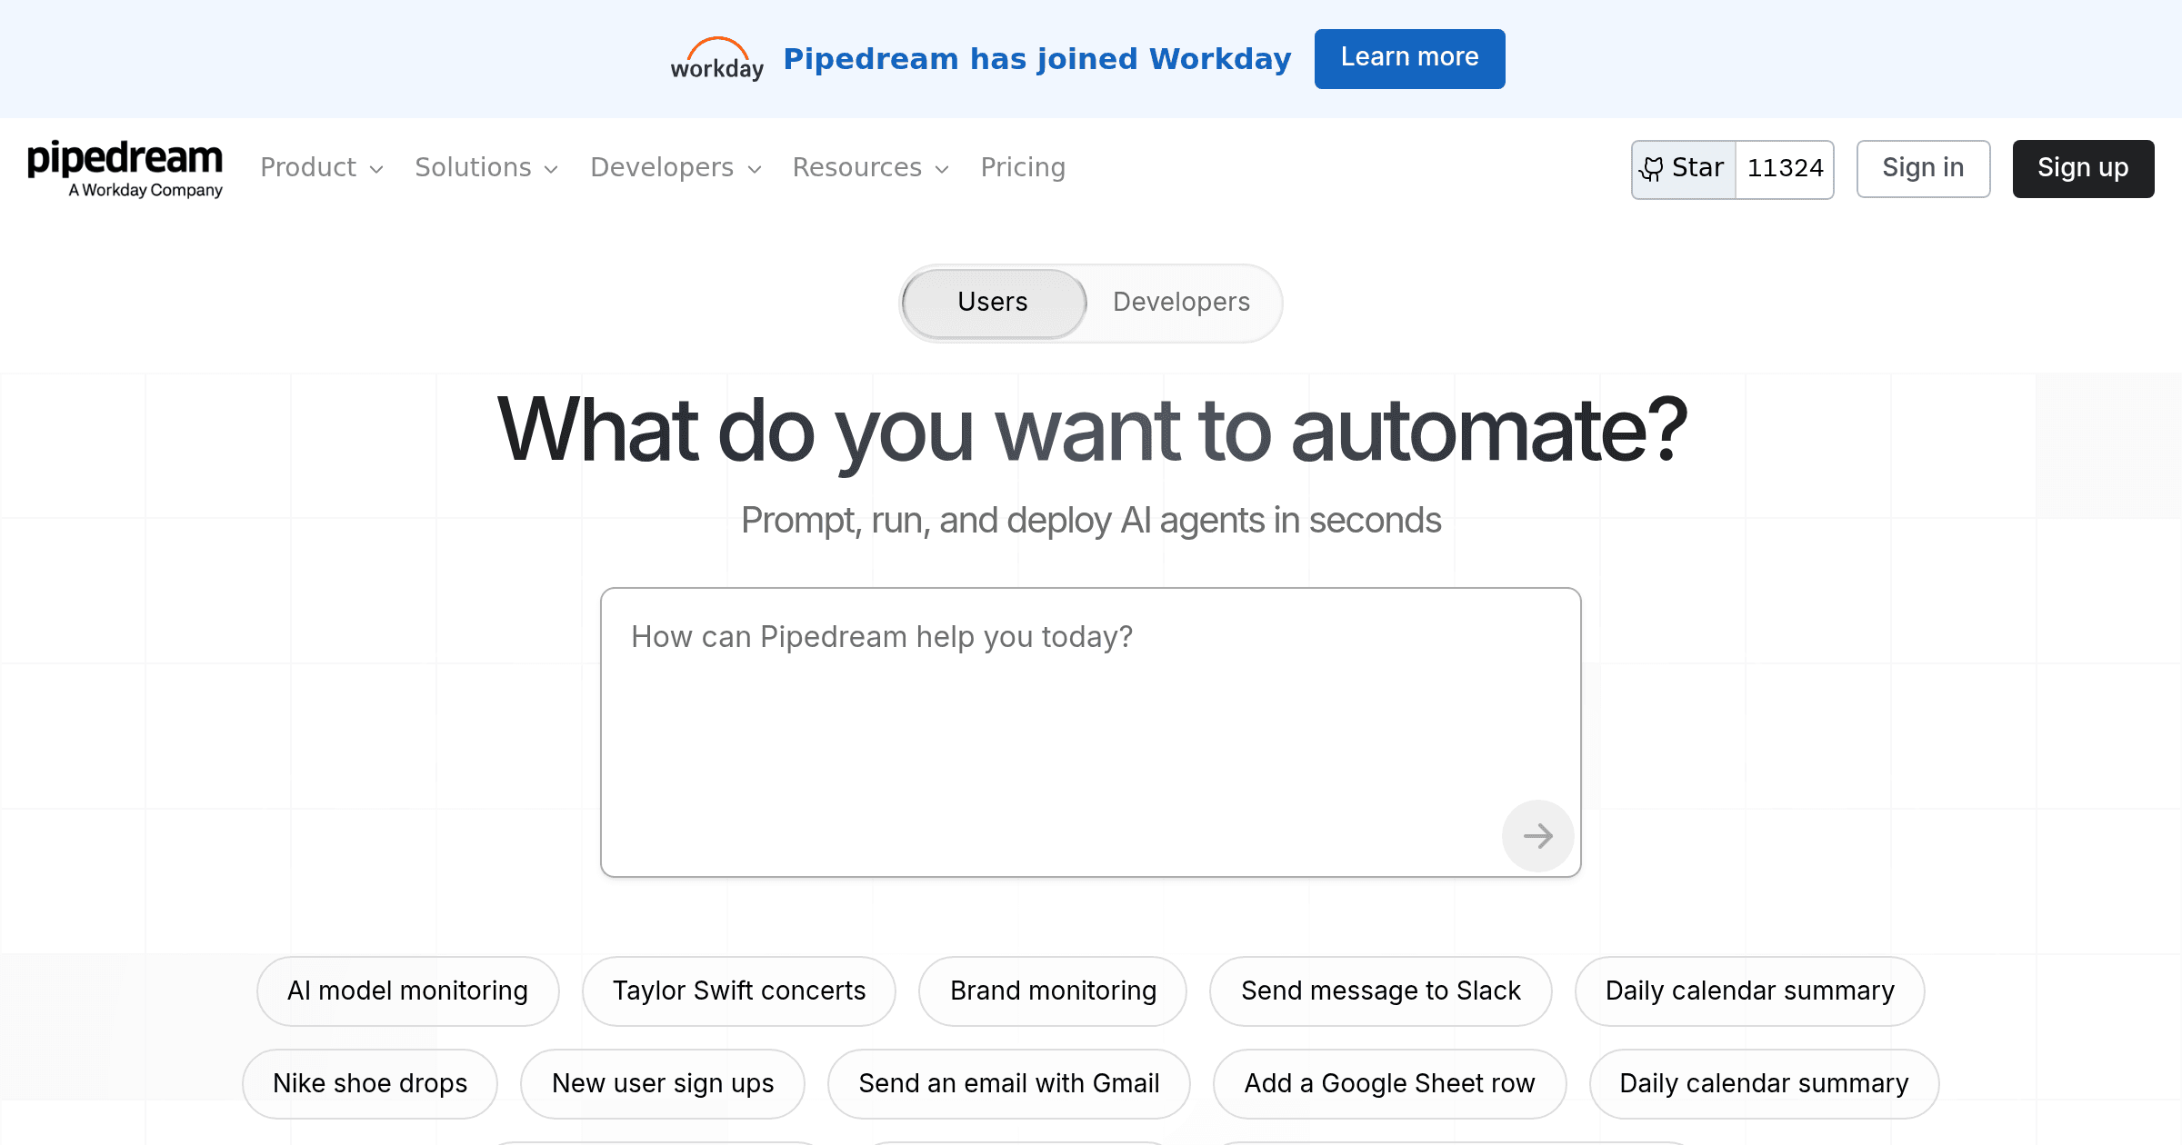
Task: Expand the Resources menu
Action: [x=871, y=168]
